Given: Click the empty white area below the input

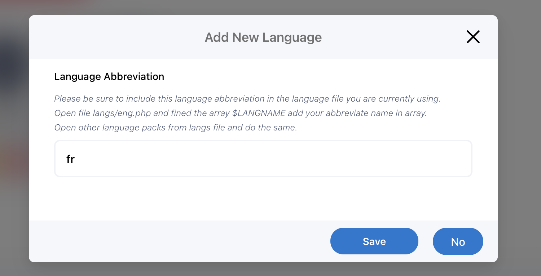Looking at the screenshot, I should tap(263, 198).
